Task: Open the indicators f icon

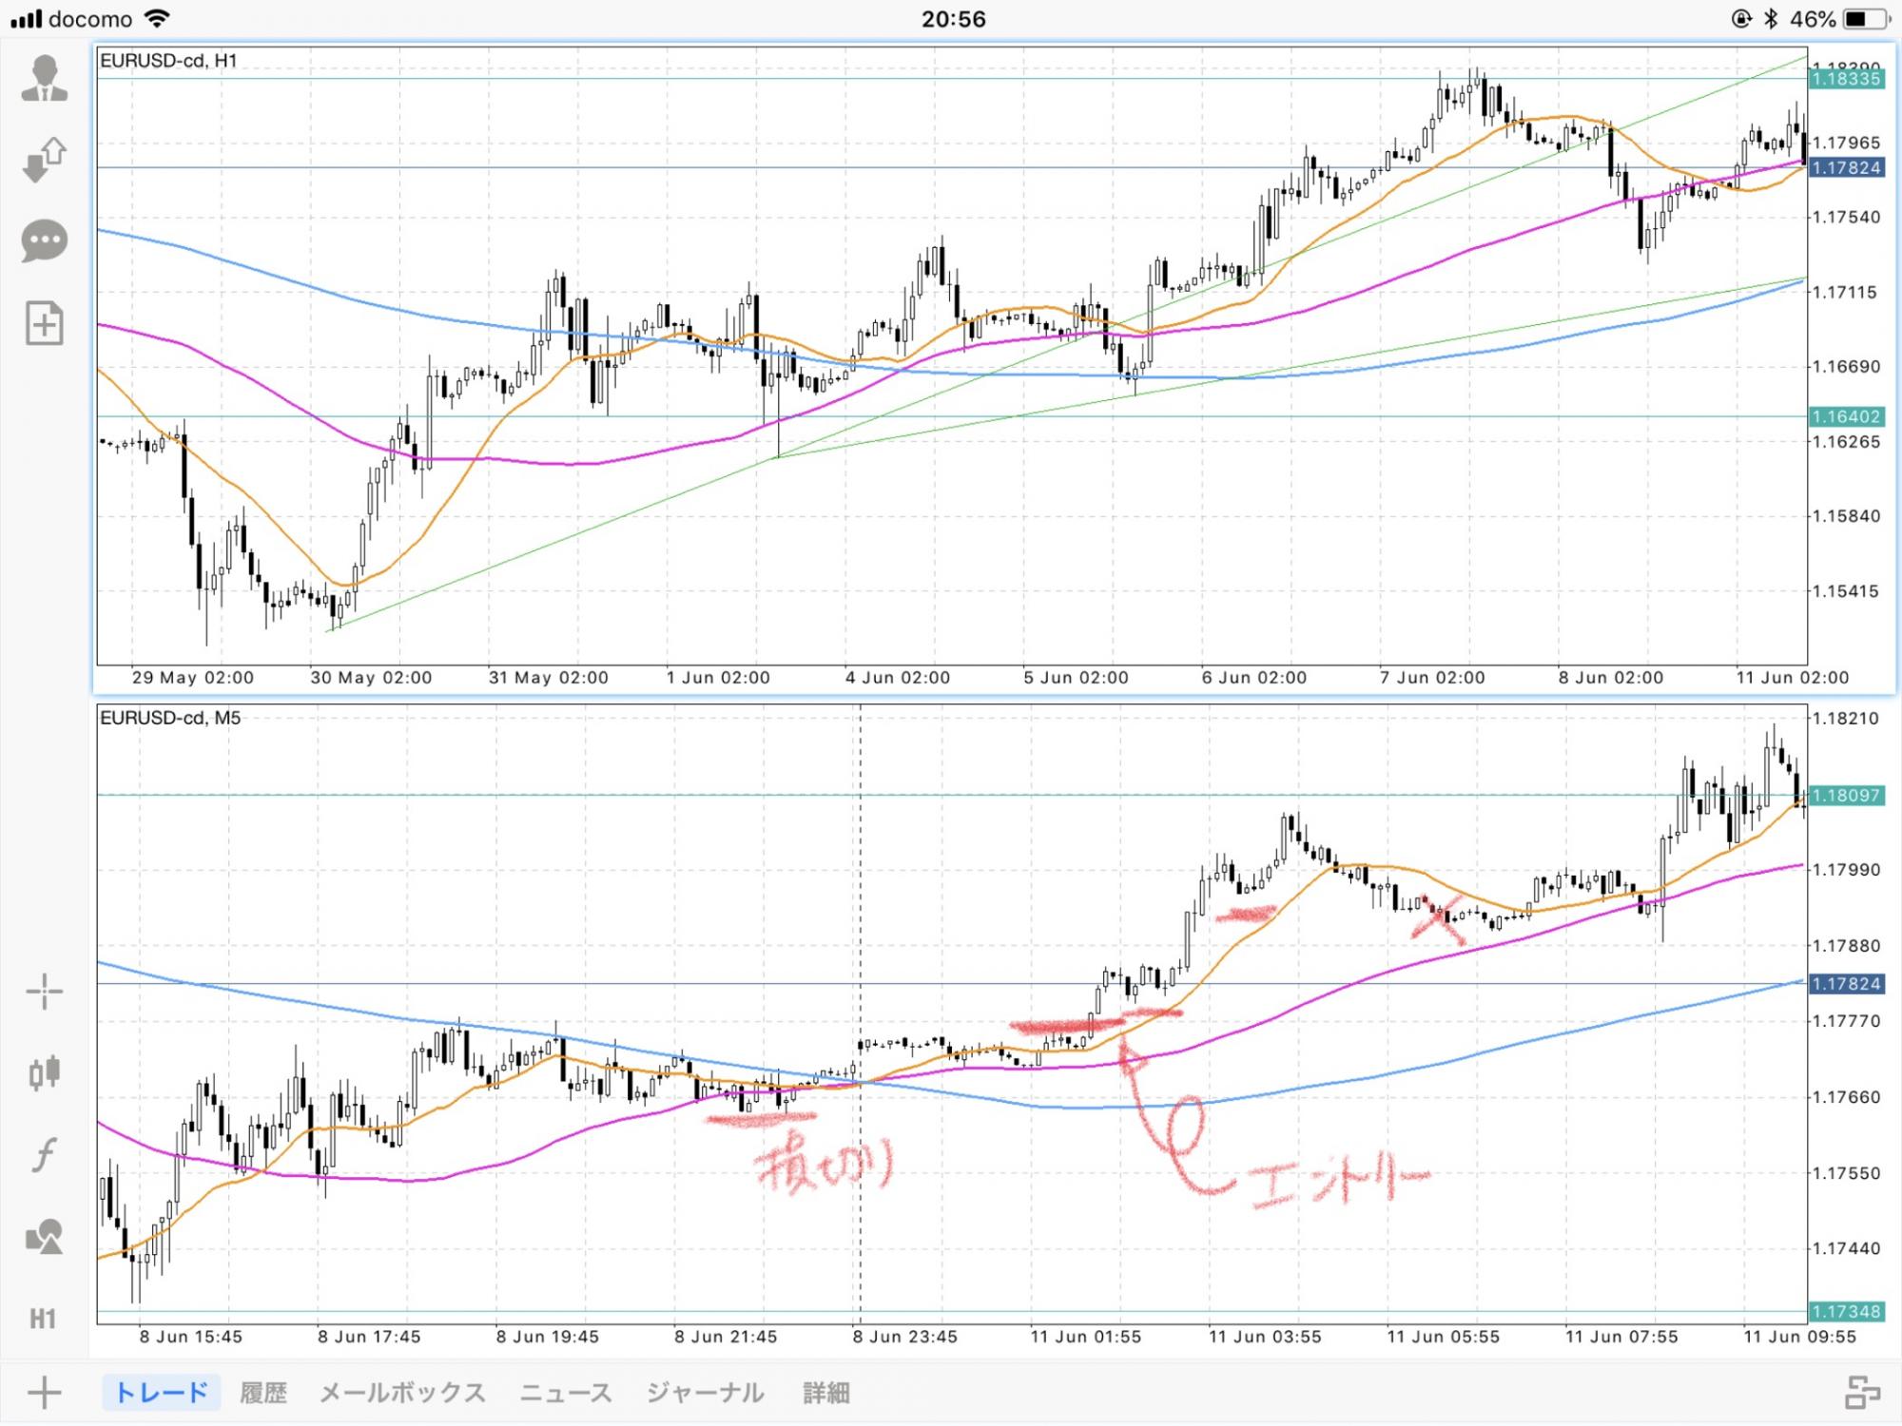Action: [44, 1155]
